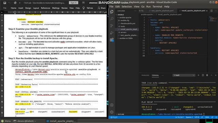Open Explorer panel more actions ellipsis

click(x=135, y=11)
